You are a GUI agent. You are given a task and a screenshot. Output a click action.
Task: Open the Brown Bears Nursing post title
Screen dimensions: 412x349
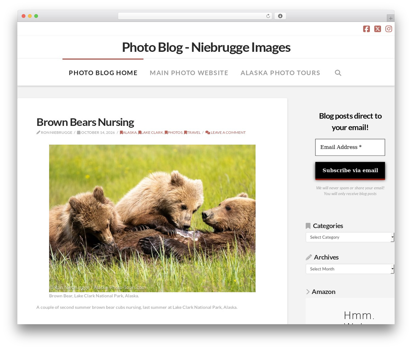[85, 122]
